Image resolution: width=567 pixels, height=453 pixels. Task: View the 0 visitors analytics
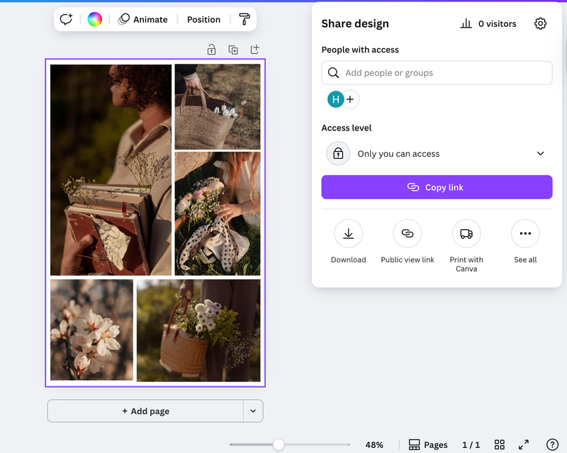tap(488, 24)
